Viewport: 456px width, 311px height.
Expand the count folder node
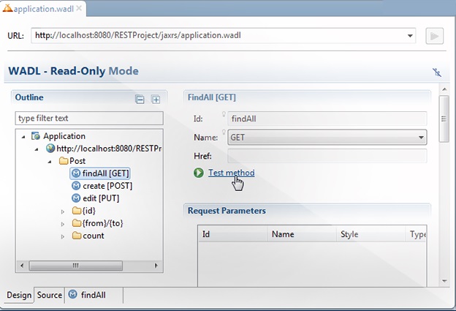(x=62, y=236)
